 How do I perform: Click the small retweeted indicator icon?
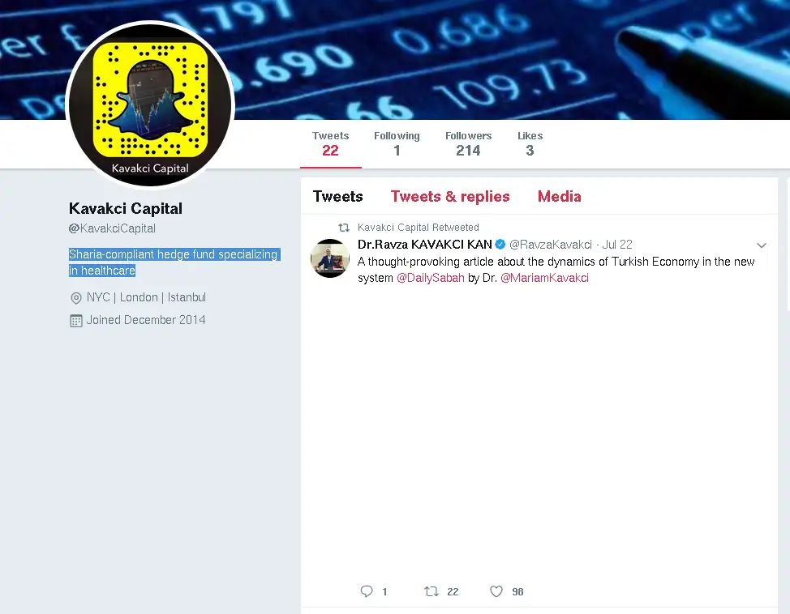(344, 228)
